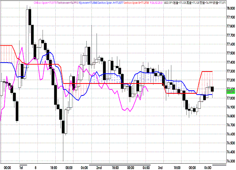The width and height of the screenshot is (236, 170).
Task: Click the 77.900 price axis label
Action: [230, 17]
